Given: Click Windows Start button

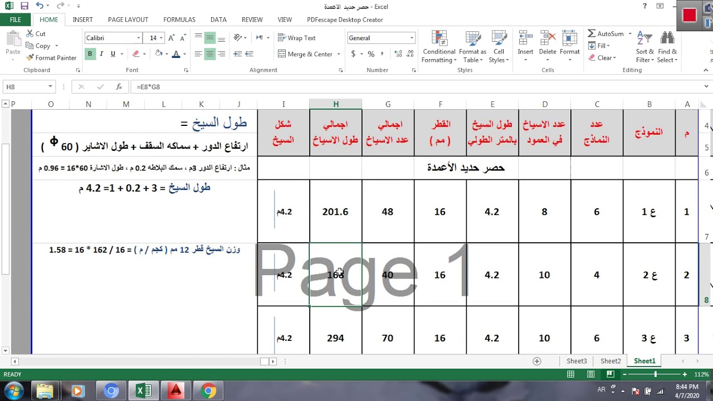Looking at the screenshot, I should (13, 391).
